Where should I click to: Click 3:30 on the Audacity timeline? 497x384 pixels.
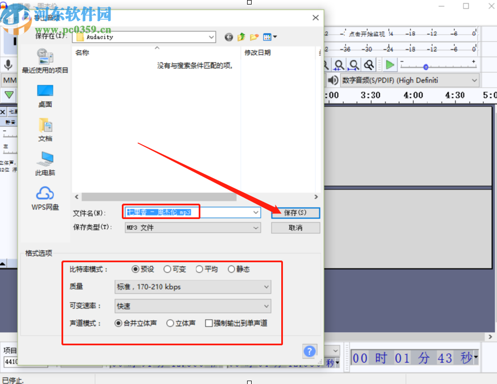point(370,95)
